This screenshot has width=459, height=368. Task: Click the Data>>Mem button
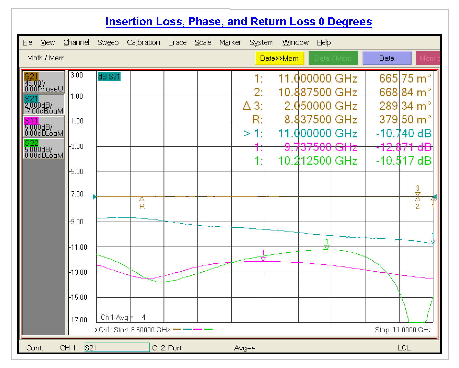[279, 58]
